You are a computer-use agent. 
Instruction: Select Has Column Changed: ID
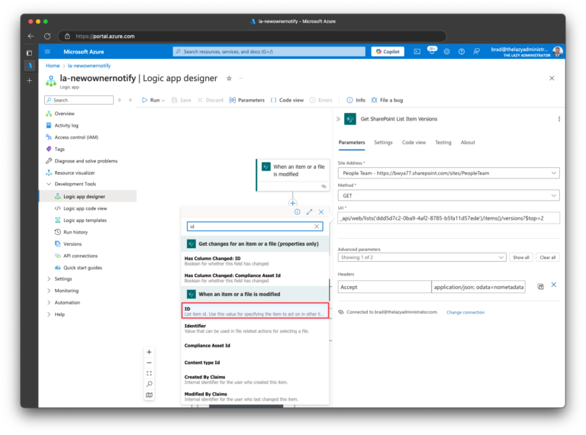click(x=256, y=261)
